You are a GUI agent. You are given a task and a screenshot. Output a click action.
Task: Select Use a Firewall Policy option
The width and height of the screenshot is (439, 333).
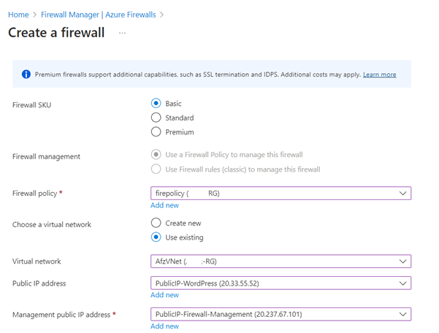(156, 155)
